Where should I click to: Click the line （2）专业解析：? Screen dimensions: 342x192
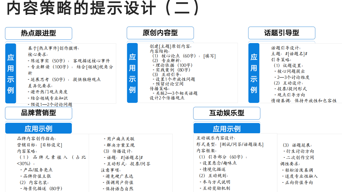[166, 61]
